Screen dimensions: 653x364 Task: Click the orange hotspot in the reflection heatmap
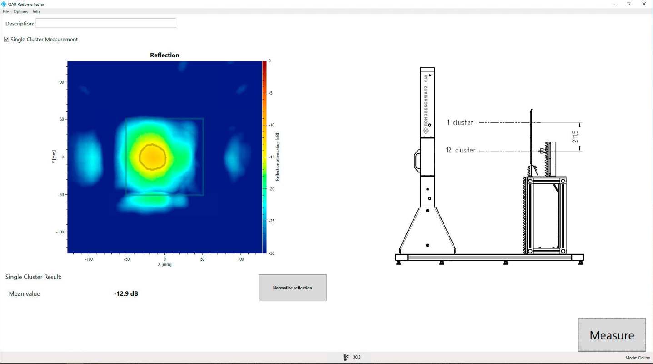pyautogui.click(x=153, y=157)
